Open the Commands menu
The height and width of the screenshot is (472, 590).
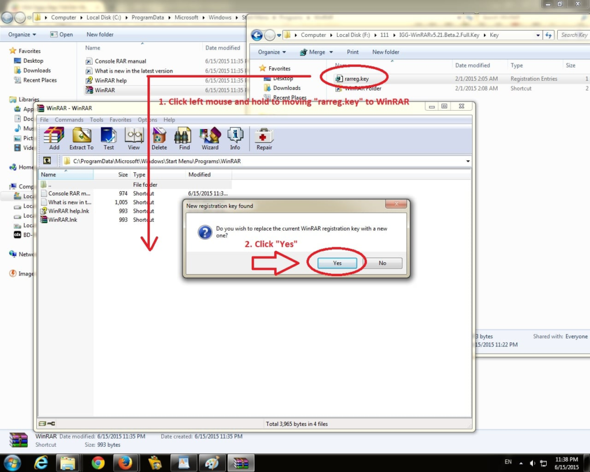click(69, 120)
